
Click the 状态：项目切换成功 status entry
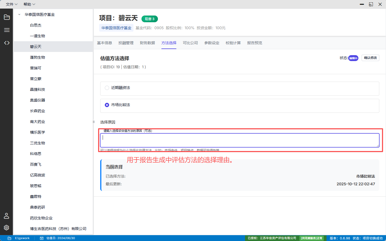(368, 238)
